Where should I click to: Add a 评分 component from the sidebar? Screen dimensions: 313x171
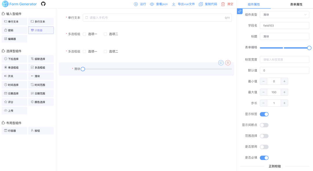pos(14,102)
